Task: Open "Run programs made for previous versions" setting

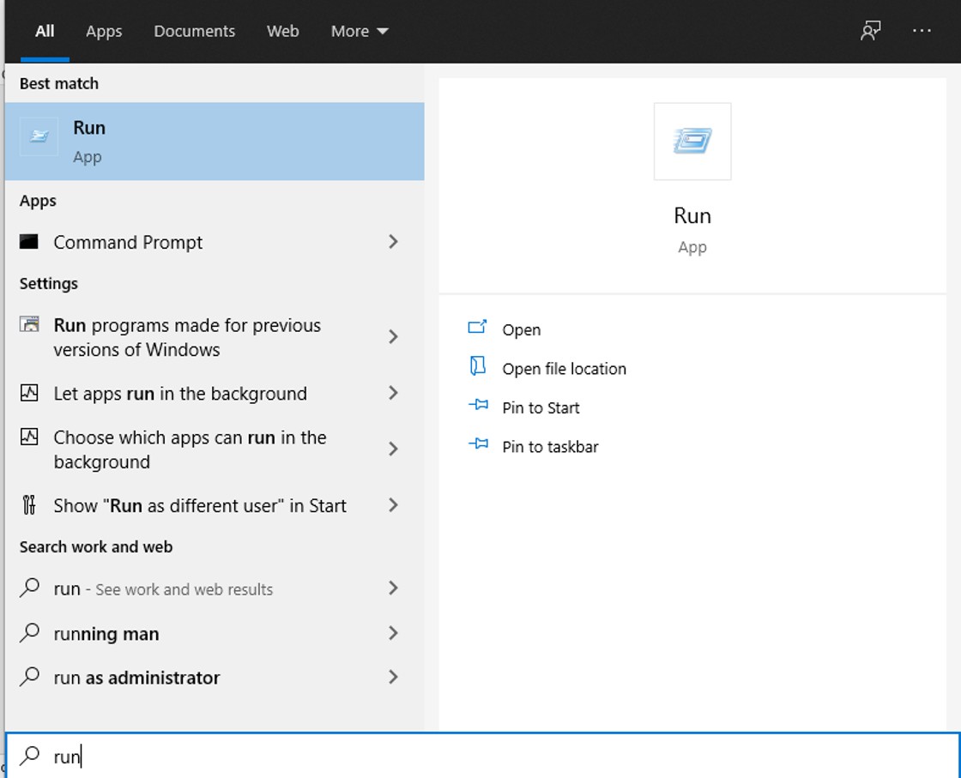Action: pos(187,337)
